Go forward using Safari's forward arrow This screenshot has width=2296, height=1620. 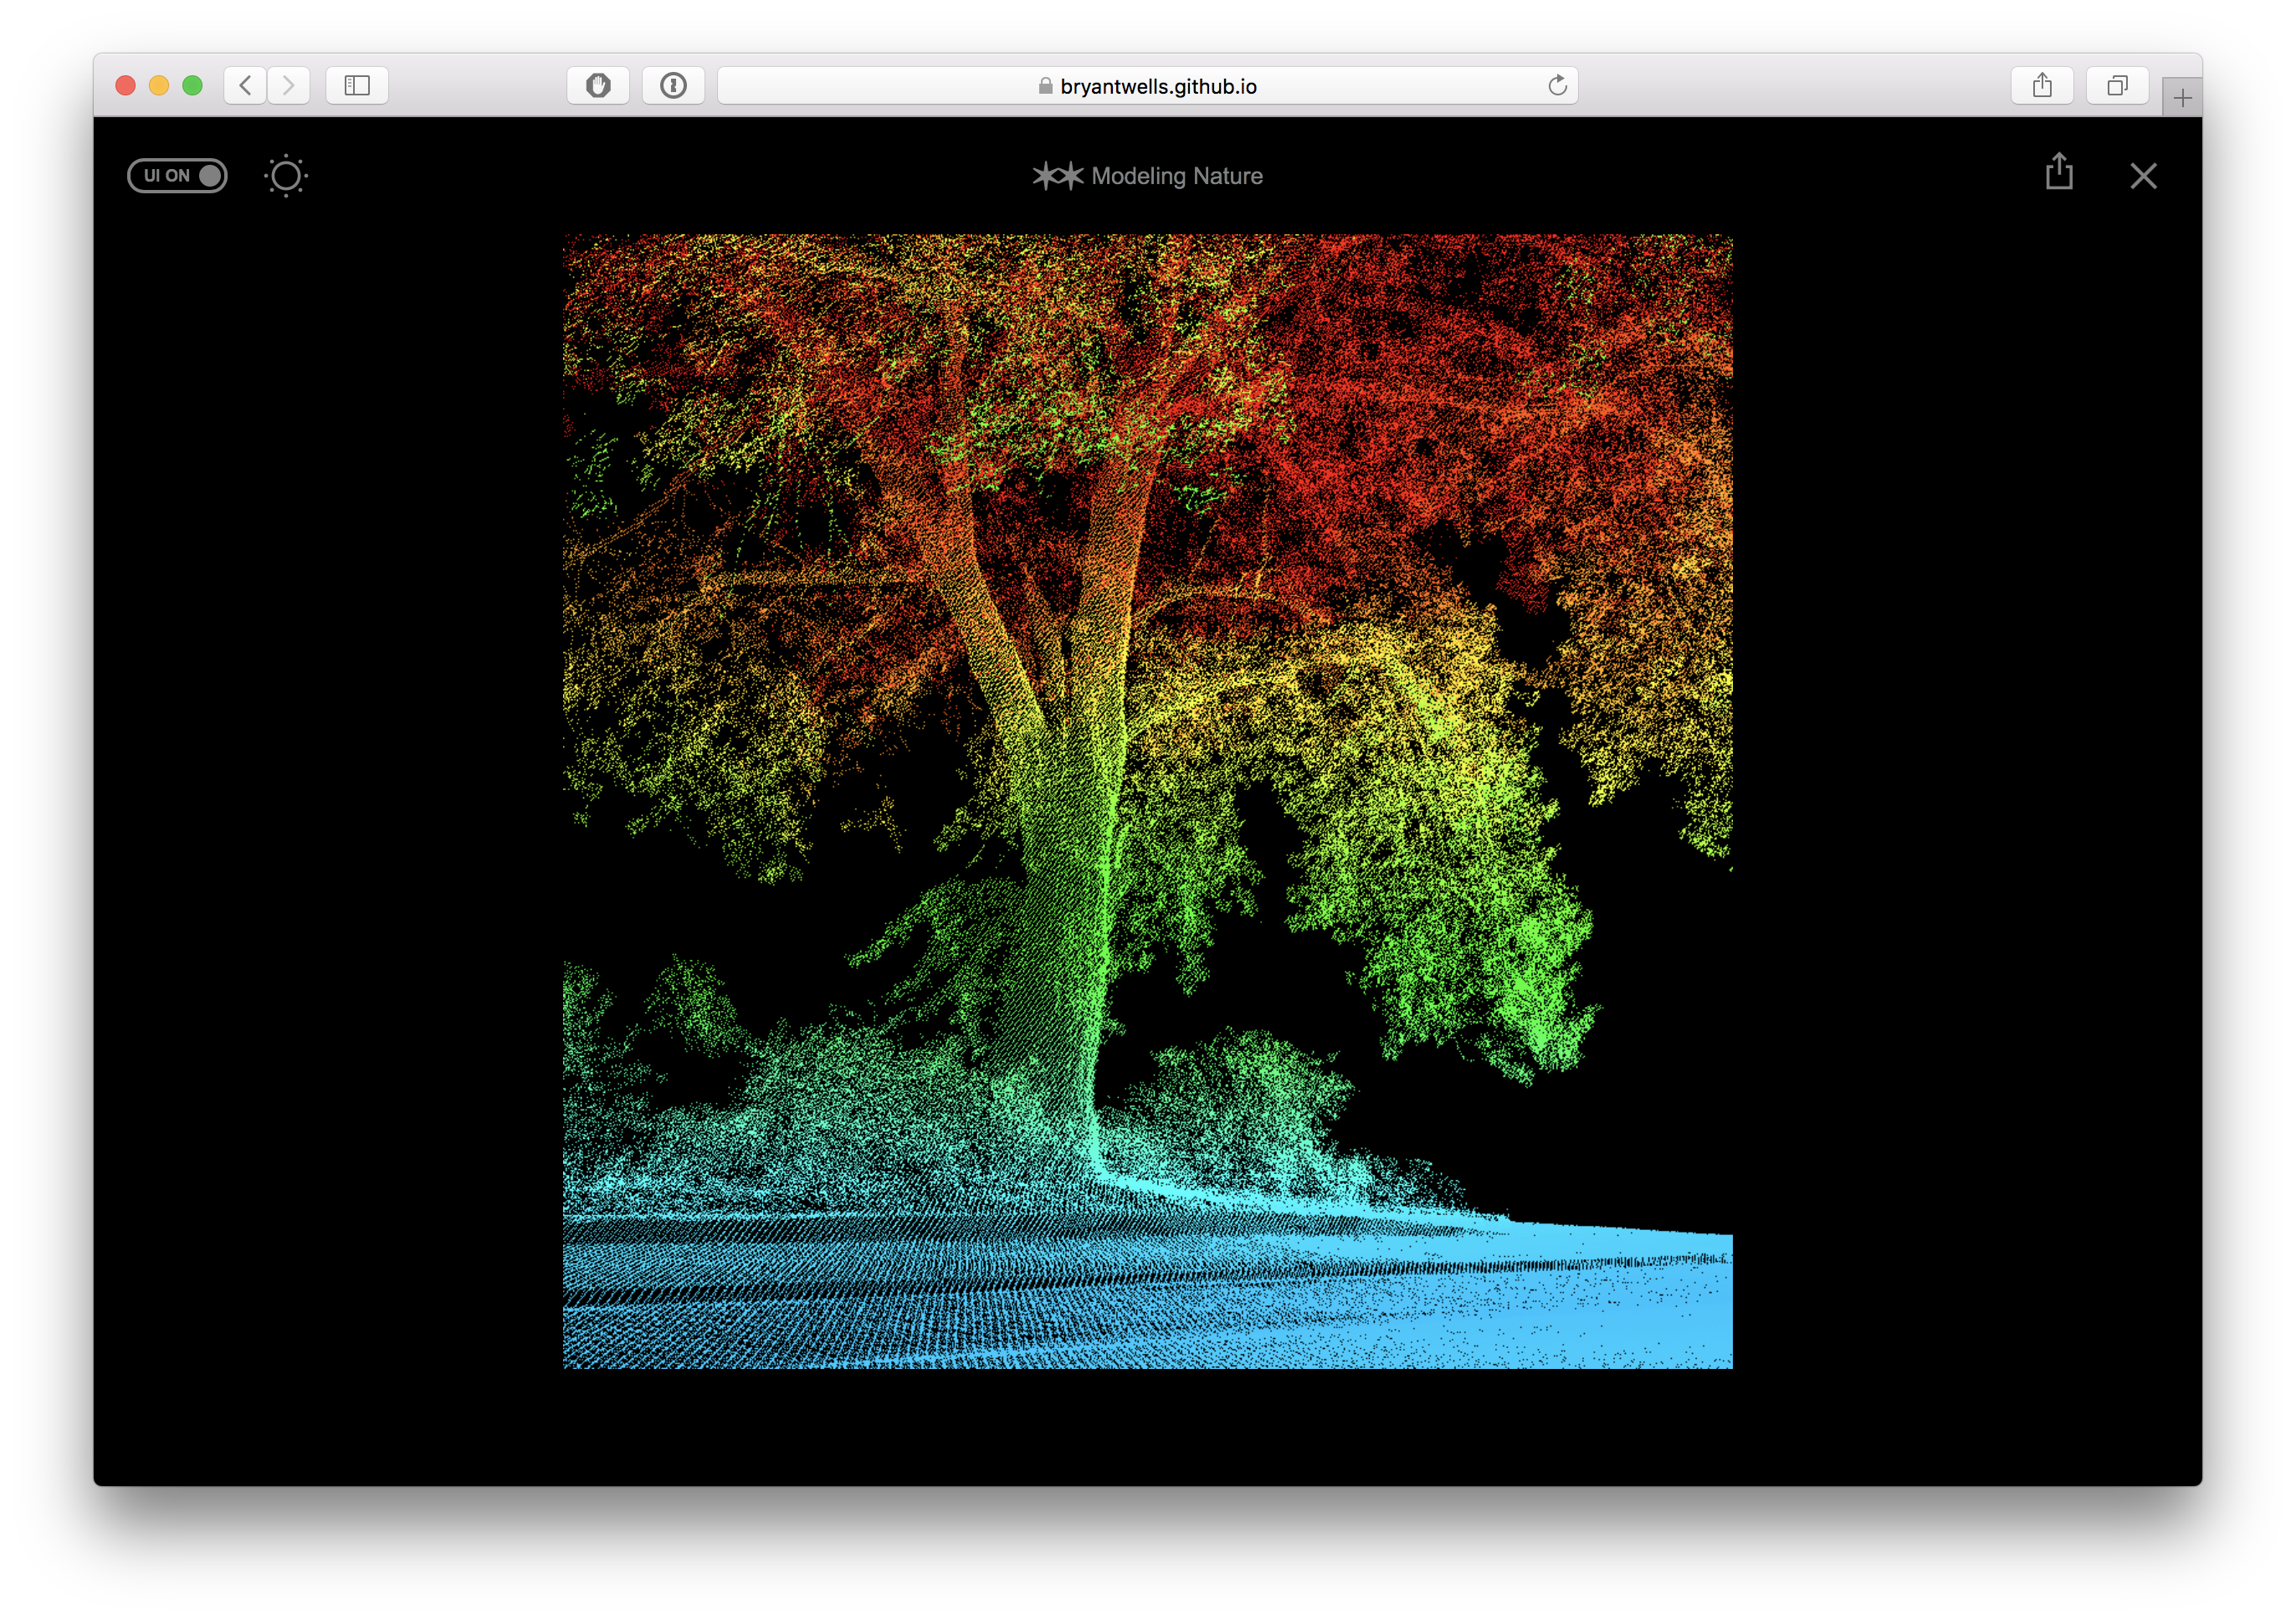pyautogui.click(x=289, y=86)
